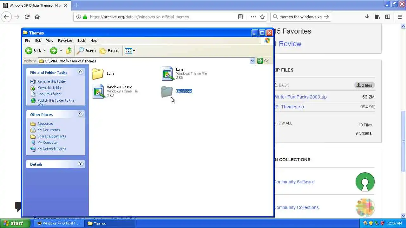Image resolution: width=406 pixels, height=228 pixels.
Task: Click the browser reload icon
Action: click(x=27, y=17)
